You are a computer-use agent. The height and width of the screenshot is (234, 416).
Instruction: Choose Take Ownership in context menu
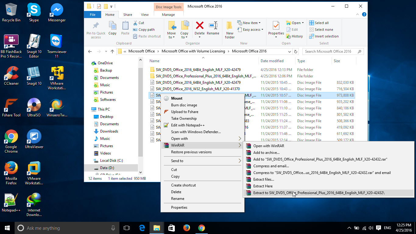203,119
